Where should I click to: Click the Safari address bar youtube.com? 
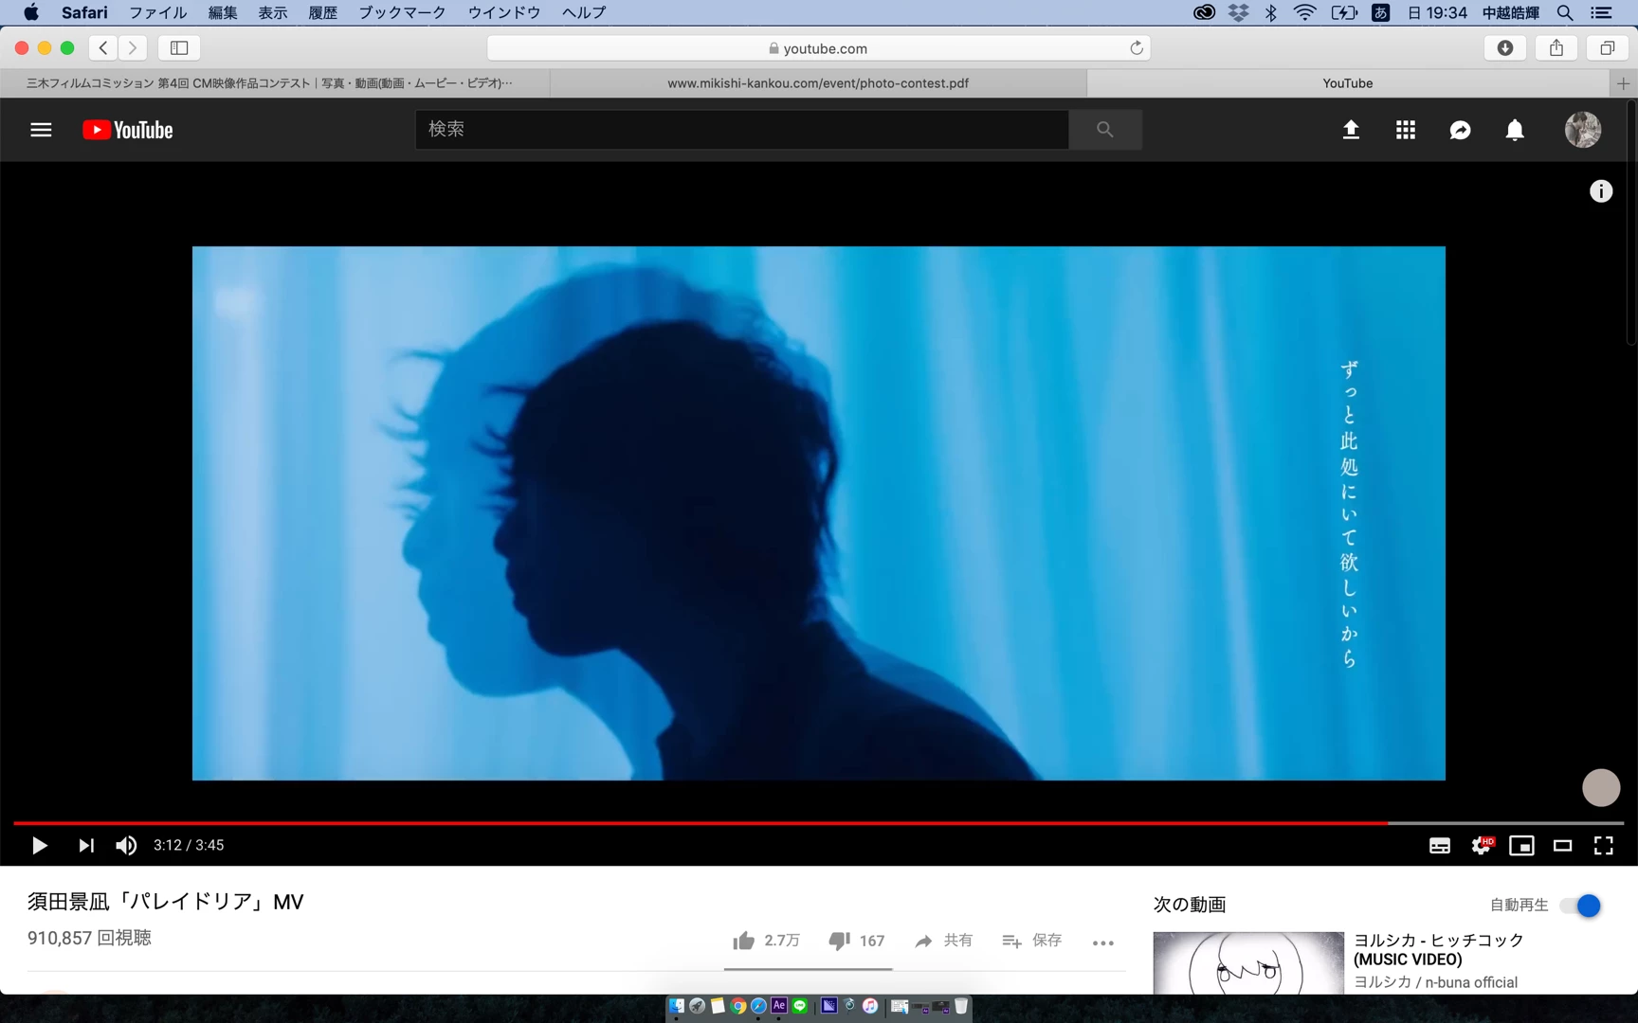coord(819,48)
